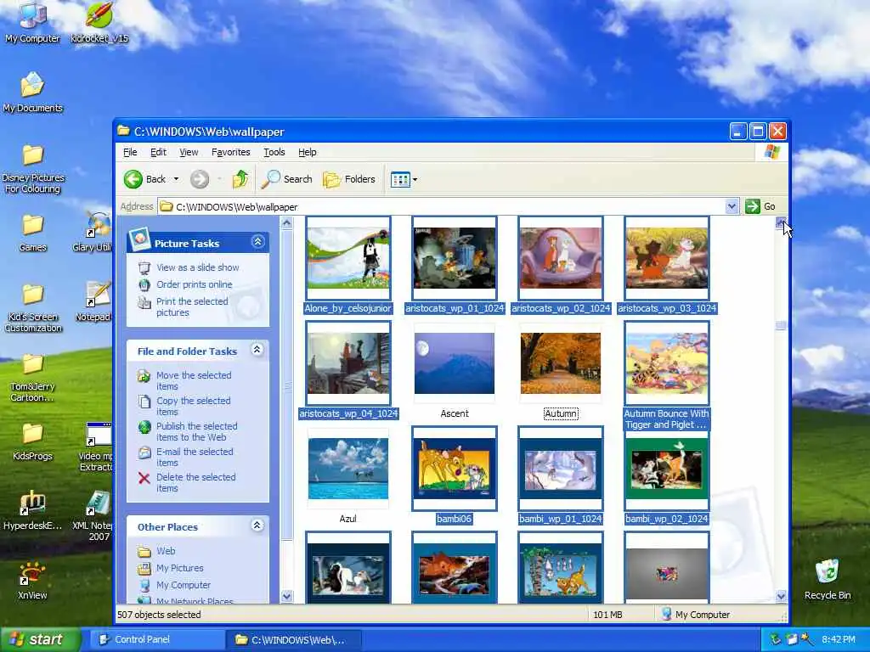Click the Back arrow icon
The height and width of the screenshot is (652, 870).
[x=133, y=179]
